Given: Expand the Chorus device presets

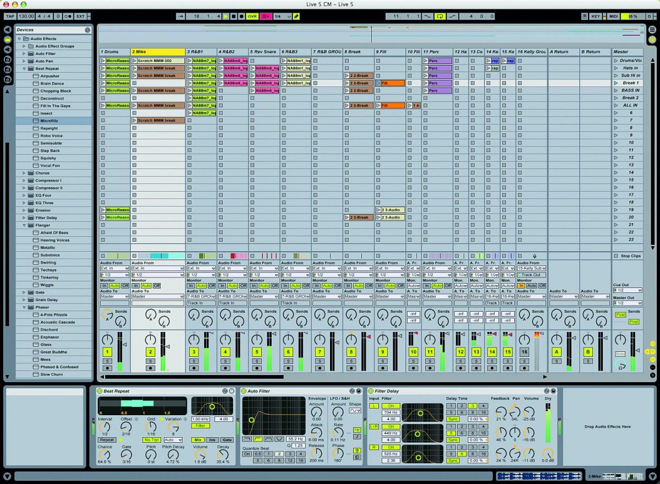Looking at the screenshot, I should (x=24, y=173).
